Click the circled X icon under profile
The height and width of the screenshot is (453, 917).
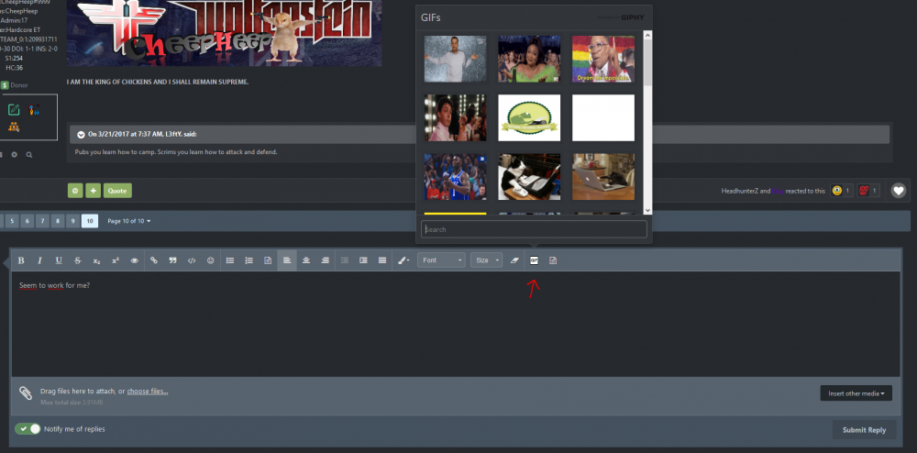tap(14, 155)
